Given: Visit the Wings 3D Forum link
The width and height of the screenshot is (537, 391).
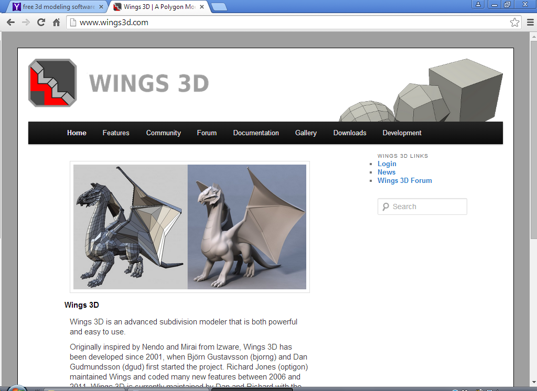Looking at the screenshot, I should [x=405, y=180].
